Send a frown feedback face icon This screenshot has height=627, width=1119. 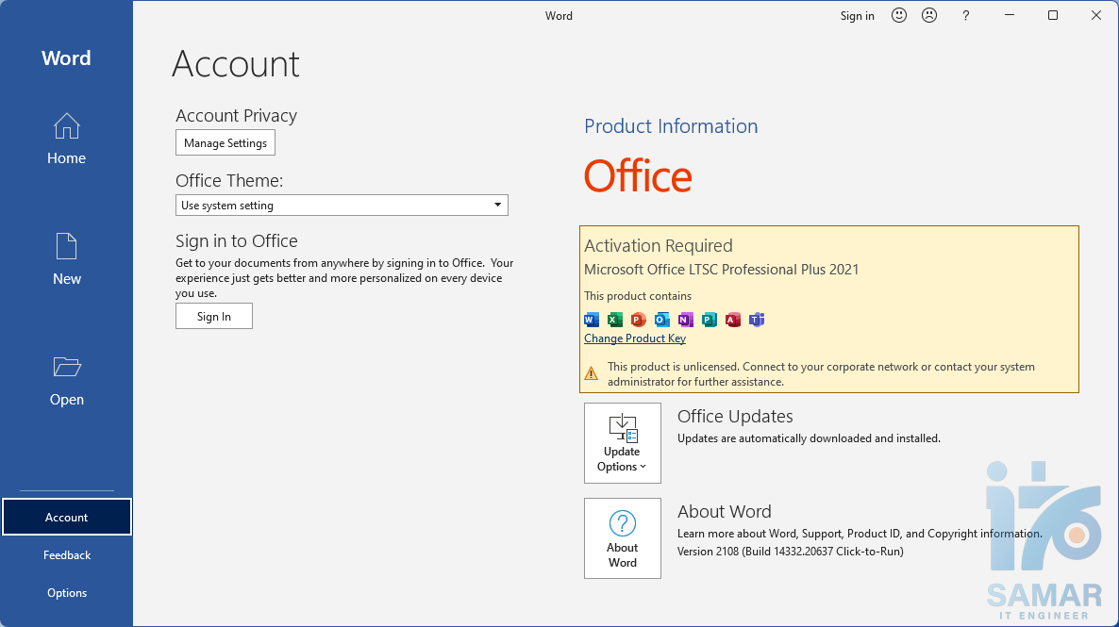(929, 15)
